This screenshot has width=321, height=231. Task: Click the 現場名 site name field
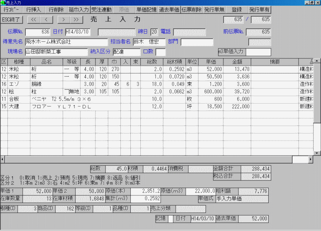tap(56, 52)
